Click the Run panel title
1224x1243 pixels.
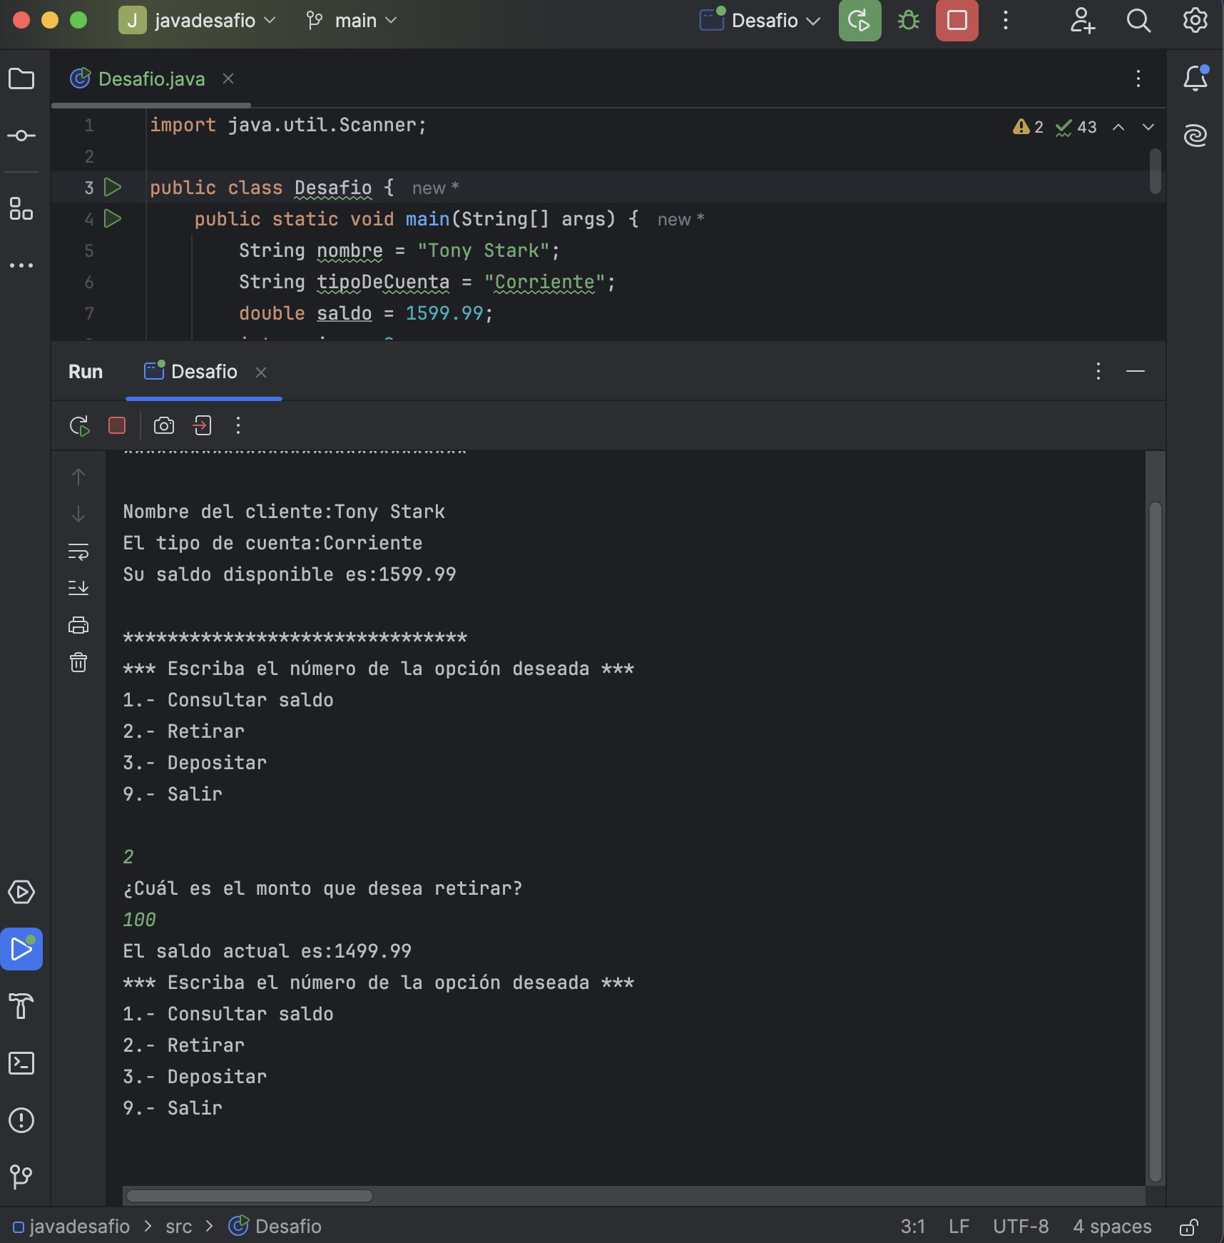[86, 372]
